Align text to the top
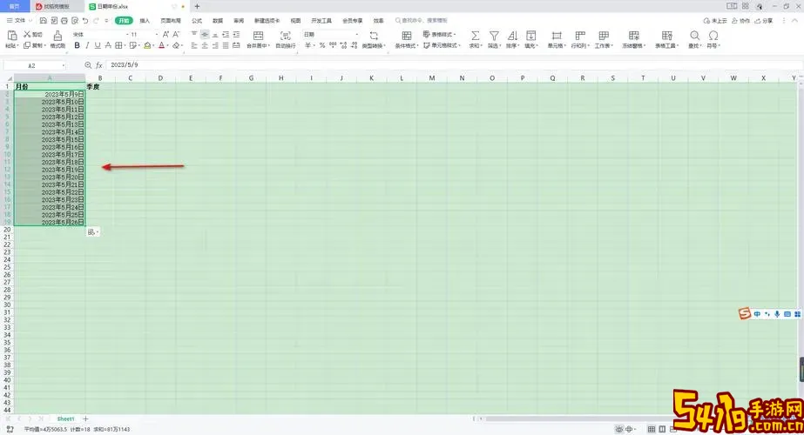Image resolution: width=804 pixels, height=435 pixels. coord(194,34)
